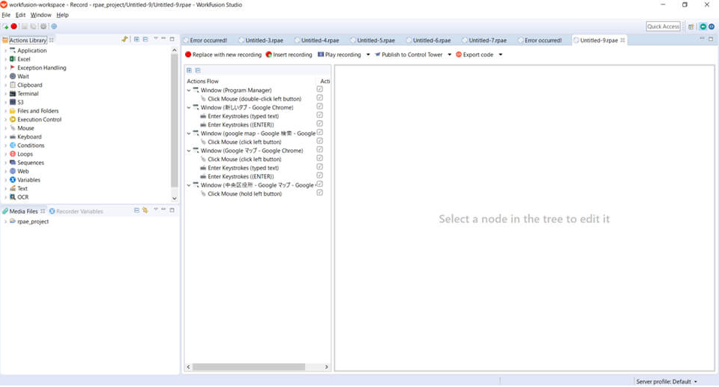Screen dimensions: 719x387
Task: Expand all in the Actions Library panel toolbar
Action: pos(136,40)
